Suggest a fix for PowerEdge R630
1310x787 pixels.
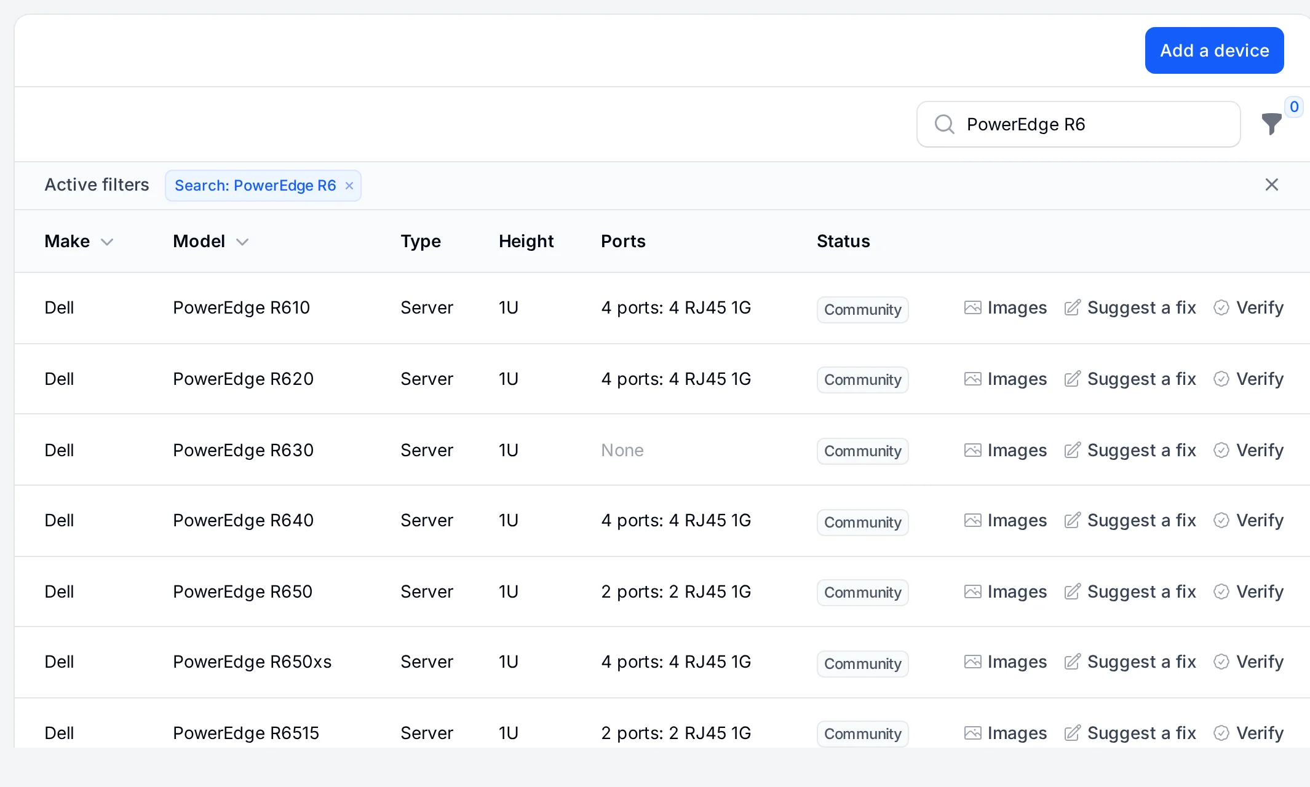pyautogui.click(x=1130, y=450)
